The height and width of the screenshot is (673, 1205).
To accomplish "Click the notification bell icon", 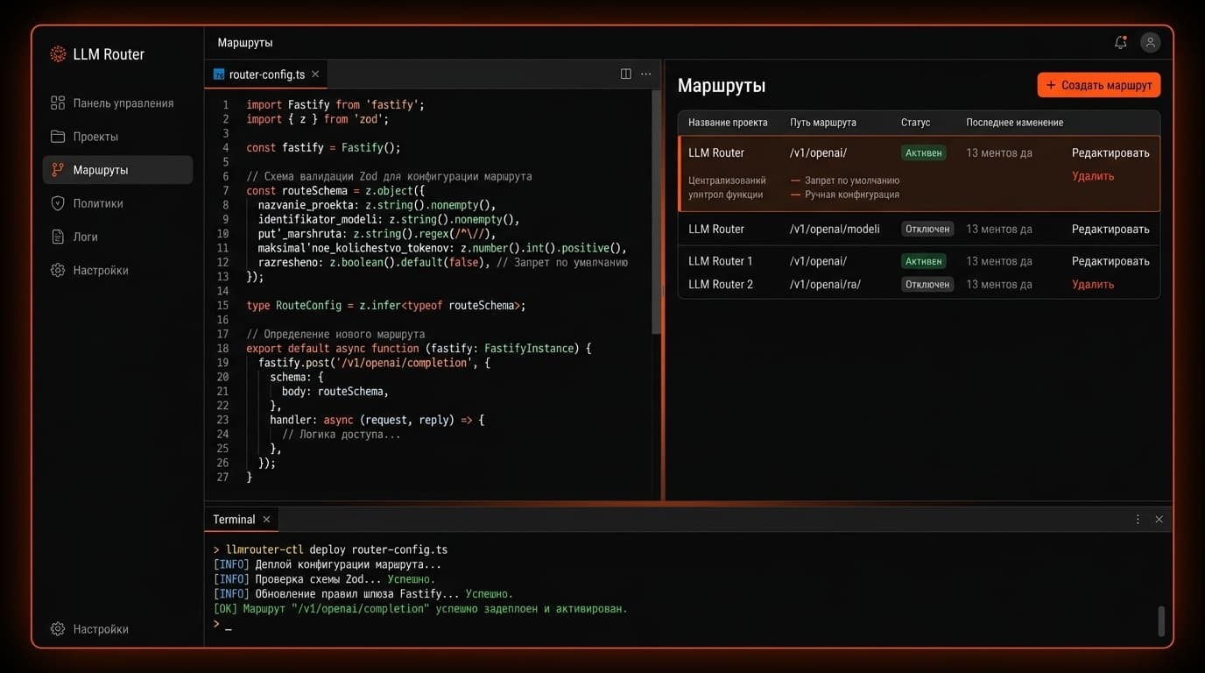I will pyautogui.click(x=1120, y=42).
